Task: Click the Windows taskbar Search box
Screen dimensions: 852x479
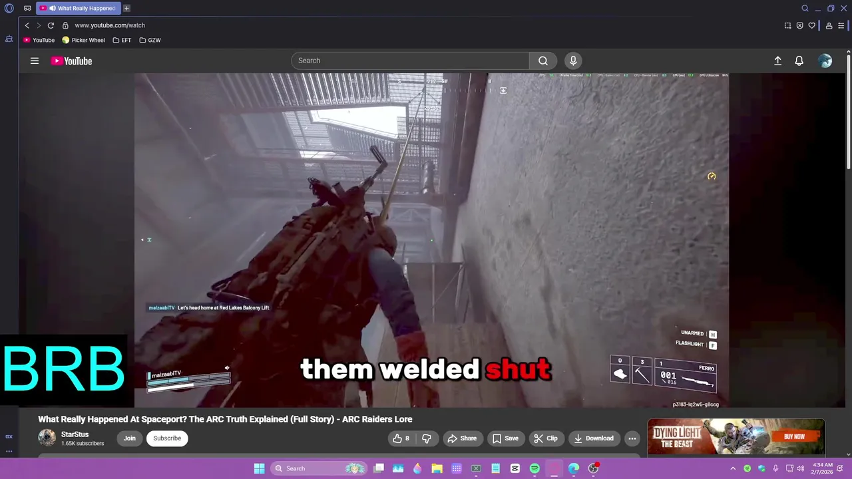Action: (x=317, y=468)
